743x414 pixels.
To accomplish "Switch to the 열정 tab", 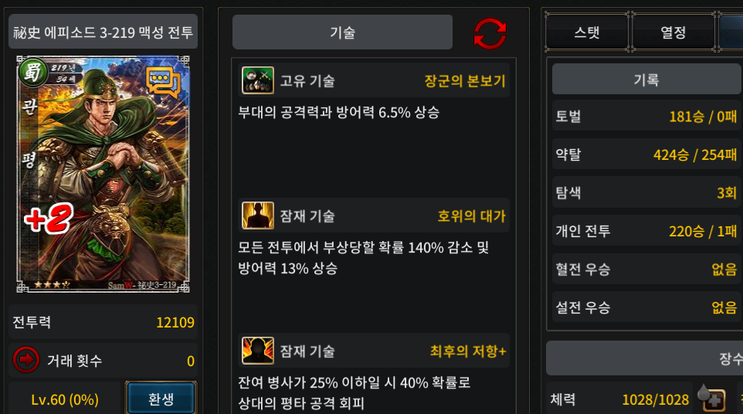I will point(673,32).
